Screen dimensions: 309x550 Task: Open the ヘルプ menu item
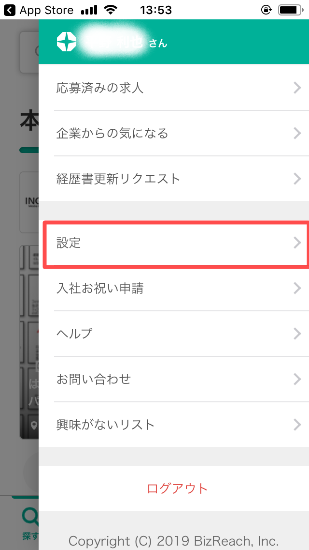pos(174,334)
